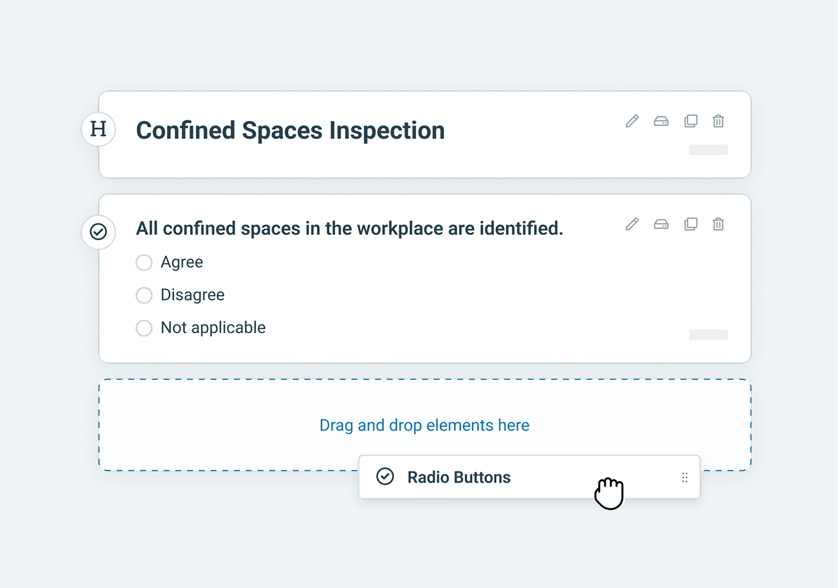This screenshot has width=838, height=588.
Task: Grab the Radio Buttons drag handle dots
Action: pyautogui.click(x=685, y=477)
